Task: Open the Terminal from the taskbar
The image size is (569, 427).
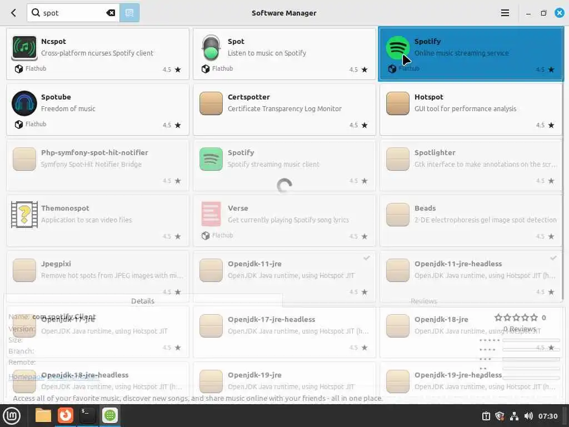Action: [x=87, y=415]
